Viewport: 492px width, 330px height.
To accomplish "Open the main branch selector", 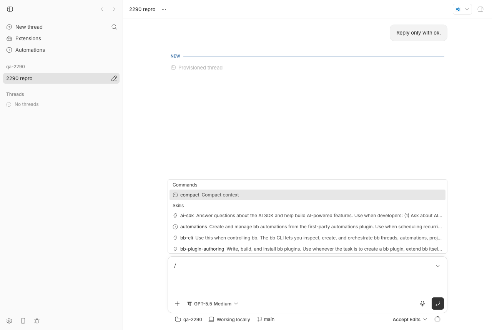I will tap(266, 319).
